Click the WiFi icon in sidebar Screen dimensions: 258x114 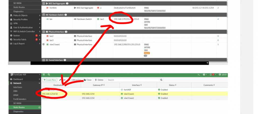tap(11, 31)
